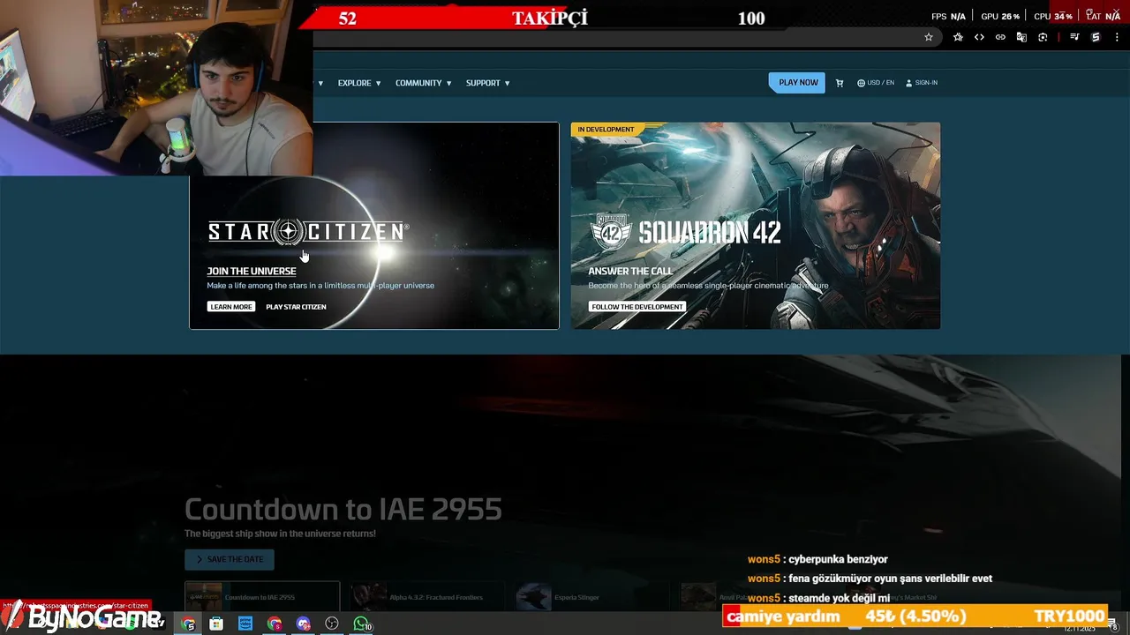Click the chain-link extension icon in toolbar
The image size is (1130, 635).
(1000, 37)
